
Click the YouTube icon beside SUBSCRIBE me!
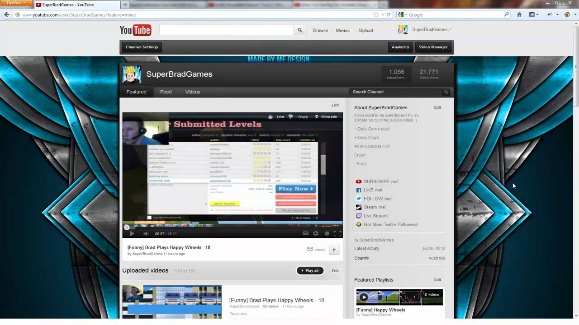point(359,181)
